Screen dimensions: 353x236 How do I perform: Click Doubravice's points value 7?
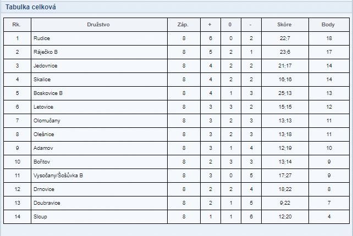click(329, 203)
